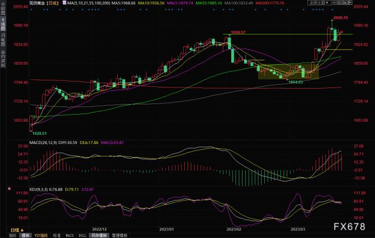Click the MACD:25.47 value
Screen dimensions: 375x238
tap(112, 142)
